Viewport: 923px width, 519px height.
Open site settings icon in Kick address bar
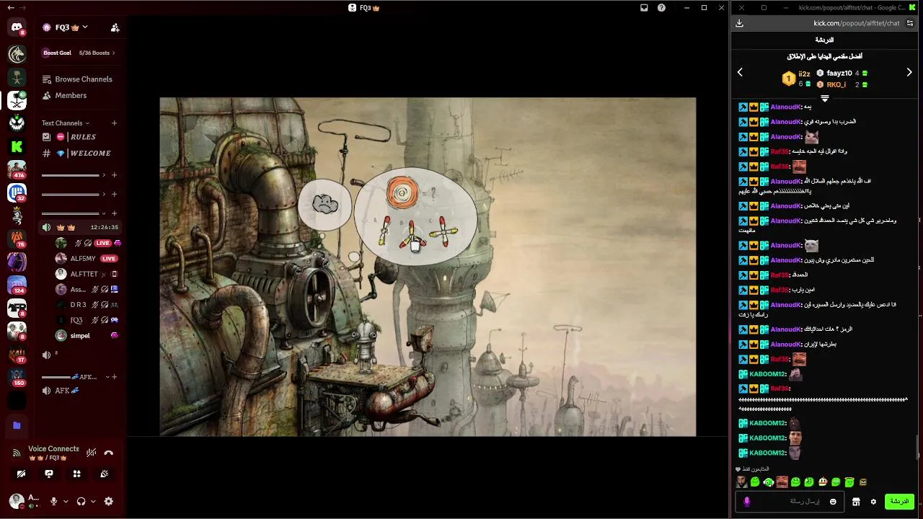pos(910,23)
